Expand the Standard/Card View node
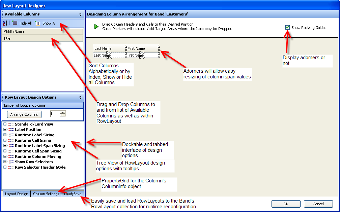 point(5,124)
